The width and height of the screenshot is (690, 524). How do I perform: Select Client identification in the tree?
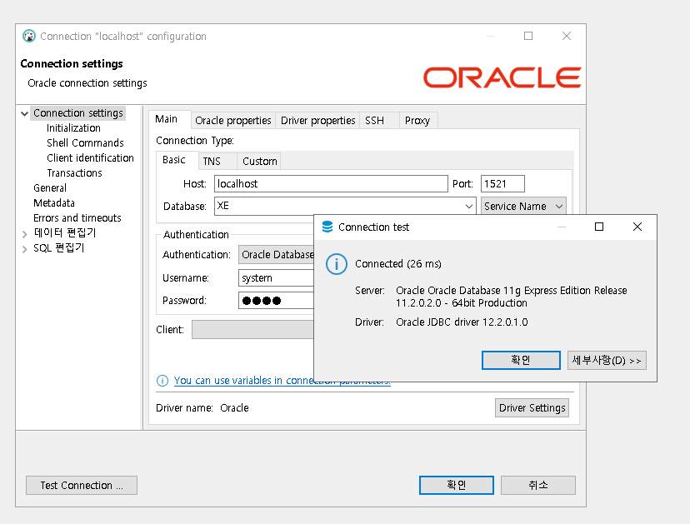coord(90,158)
